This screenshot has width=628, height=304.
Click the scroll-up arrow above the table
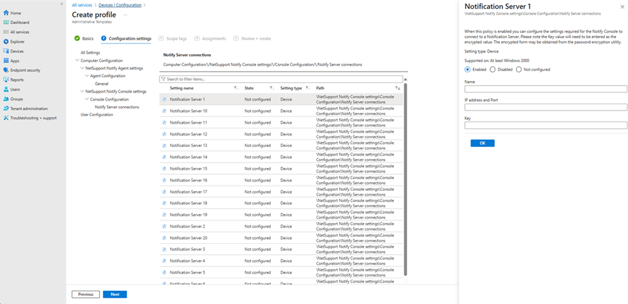point(406,79)
